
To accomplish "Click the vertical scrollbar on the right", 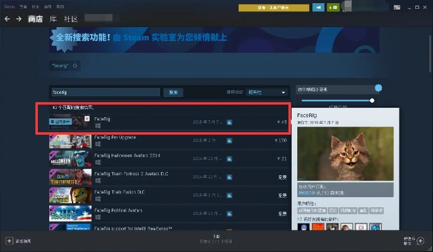I will pos(430,54).
